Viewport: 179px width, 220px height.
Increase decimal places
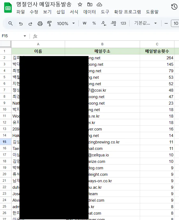point(113,23)
